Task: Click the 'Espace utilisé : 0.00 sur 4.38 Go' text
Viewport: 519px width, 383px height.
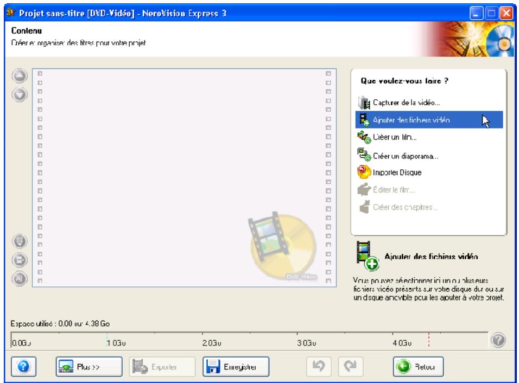Action: pyautogui.click(x=60, y=323)
